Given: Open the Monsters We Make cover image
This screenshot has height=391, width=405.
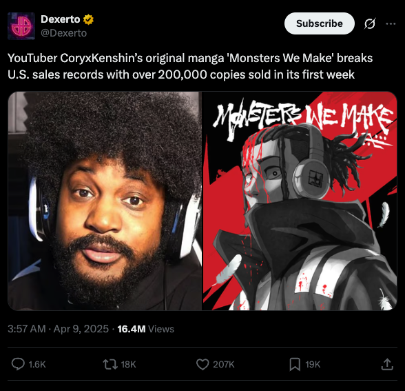Looking at the screenshot, I should [x=300, y=201].
